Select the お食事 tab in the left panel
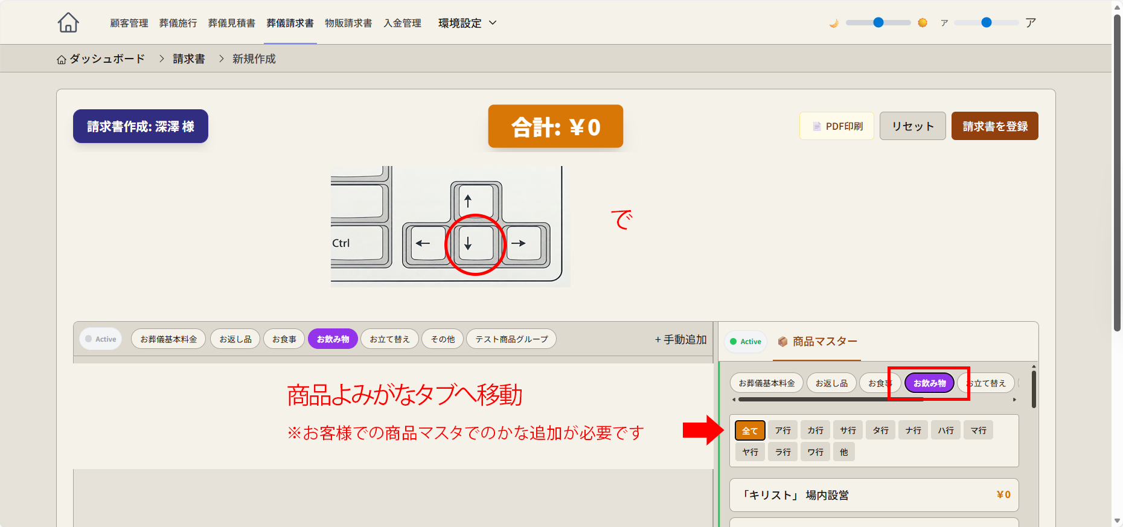The width and height of the screenshot is (1123, 527). [284, 339]
